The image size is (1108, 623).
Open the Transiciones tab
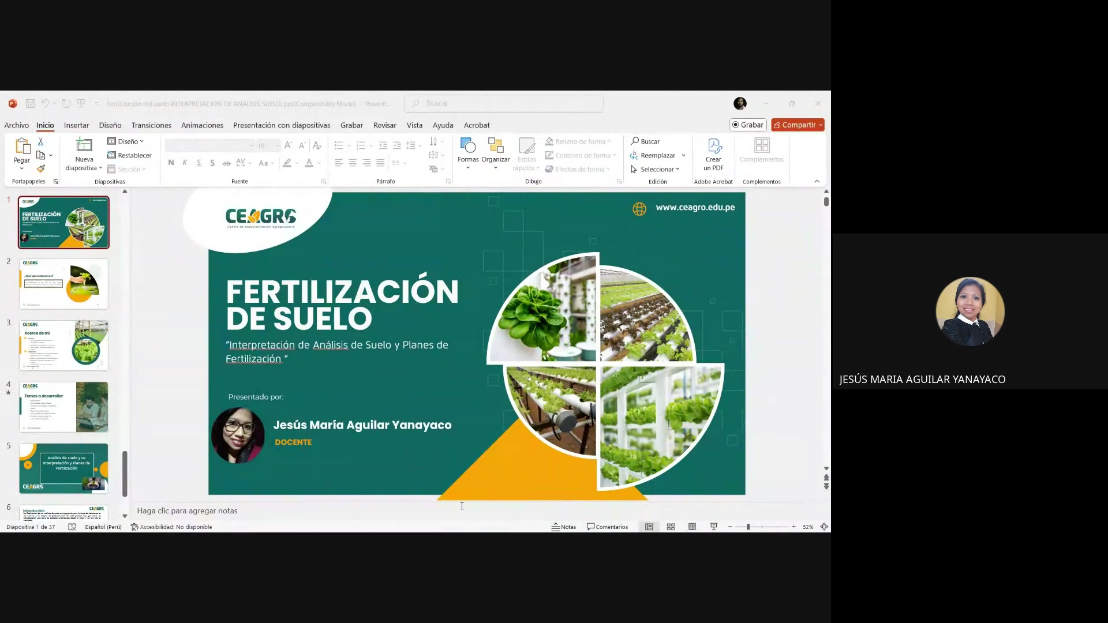point(151,125)
